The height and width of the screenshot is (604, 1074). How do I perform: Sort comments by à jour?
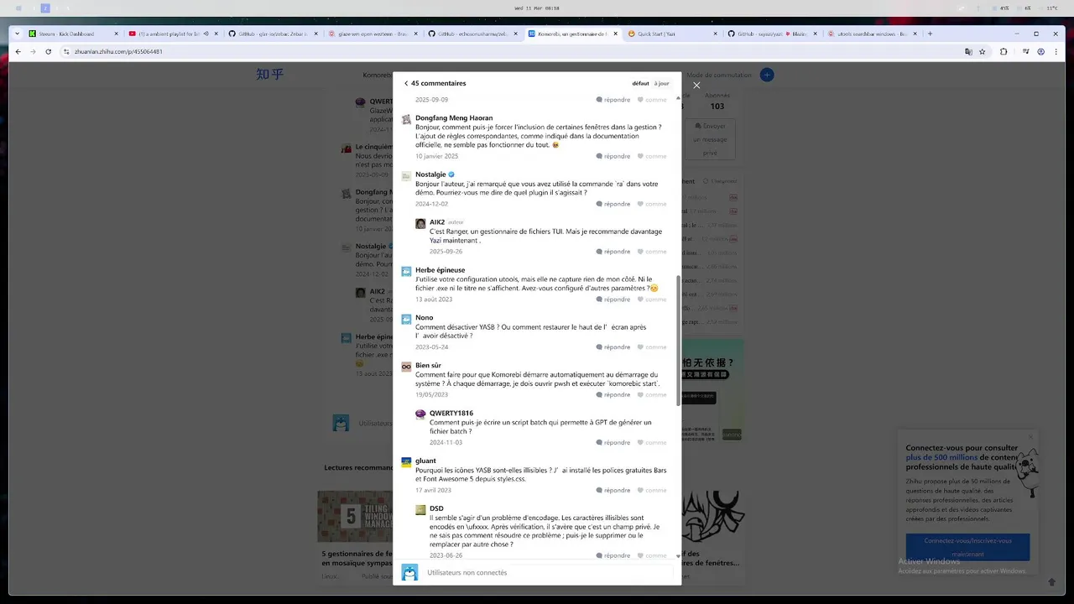point(661,84)
